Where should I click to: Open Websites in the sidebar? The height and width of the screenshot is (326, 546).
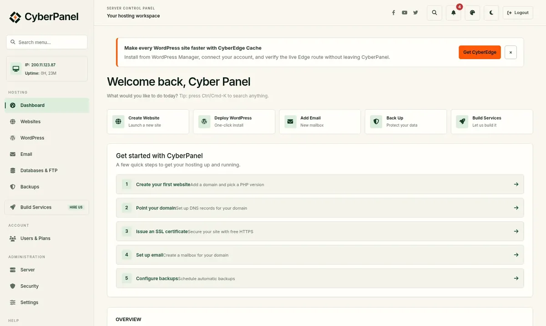(47, 121)
